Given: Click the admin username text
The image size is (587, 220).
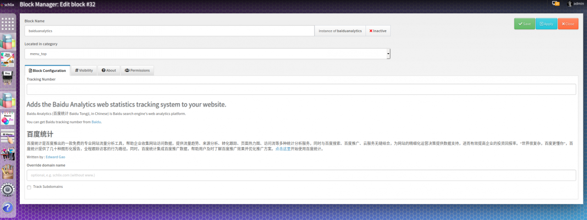Looking at the screenshot, I should (579, 4).
